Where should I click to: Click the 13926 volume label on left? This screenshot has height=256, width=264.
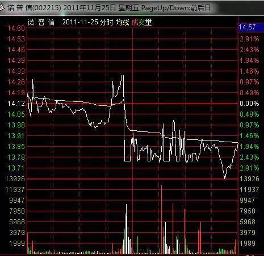[x=15, y=178]
